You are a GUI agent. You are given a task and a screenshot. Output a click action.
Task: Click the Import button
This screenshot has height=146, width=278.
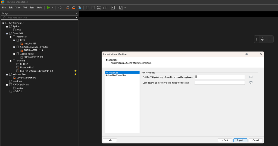tap(240, 140)
